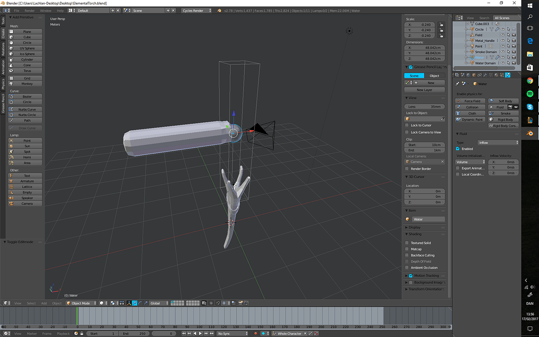Toggle Ambient Occlusion checkbox

pyautogui.click(x=407, y=267)
